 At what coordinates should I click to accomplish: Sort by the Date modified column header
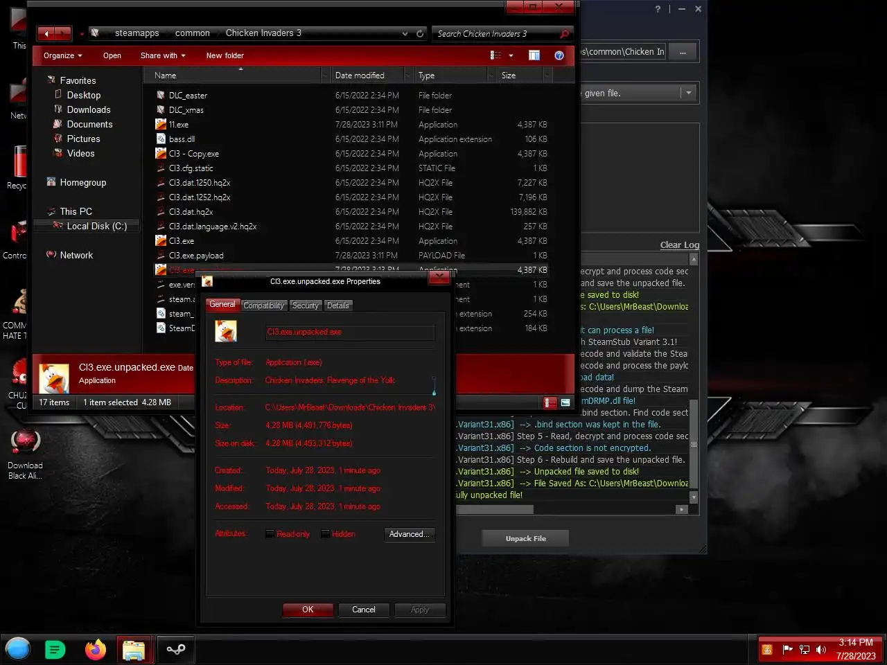(360, 75)
